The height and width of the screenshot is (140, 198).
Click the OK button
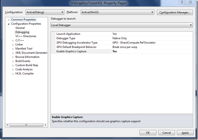[x=148, y=133]
